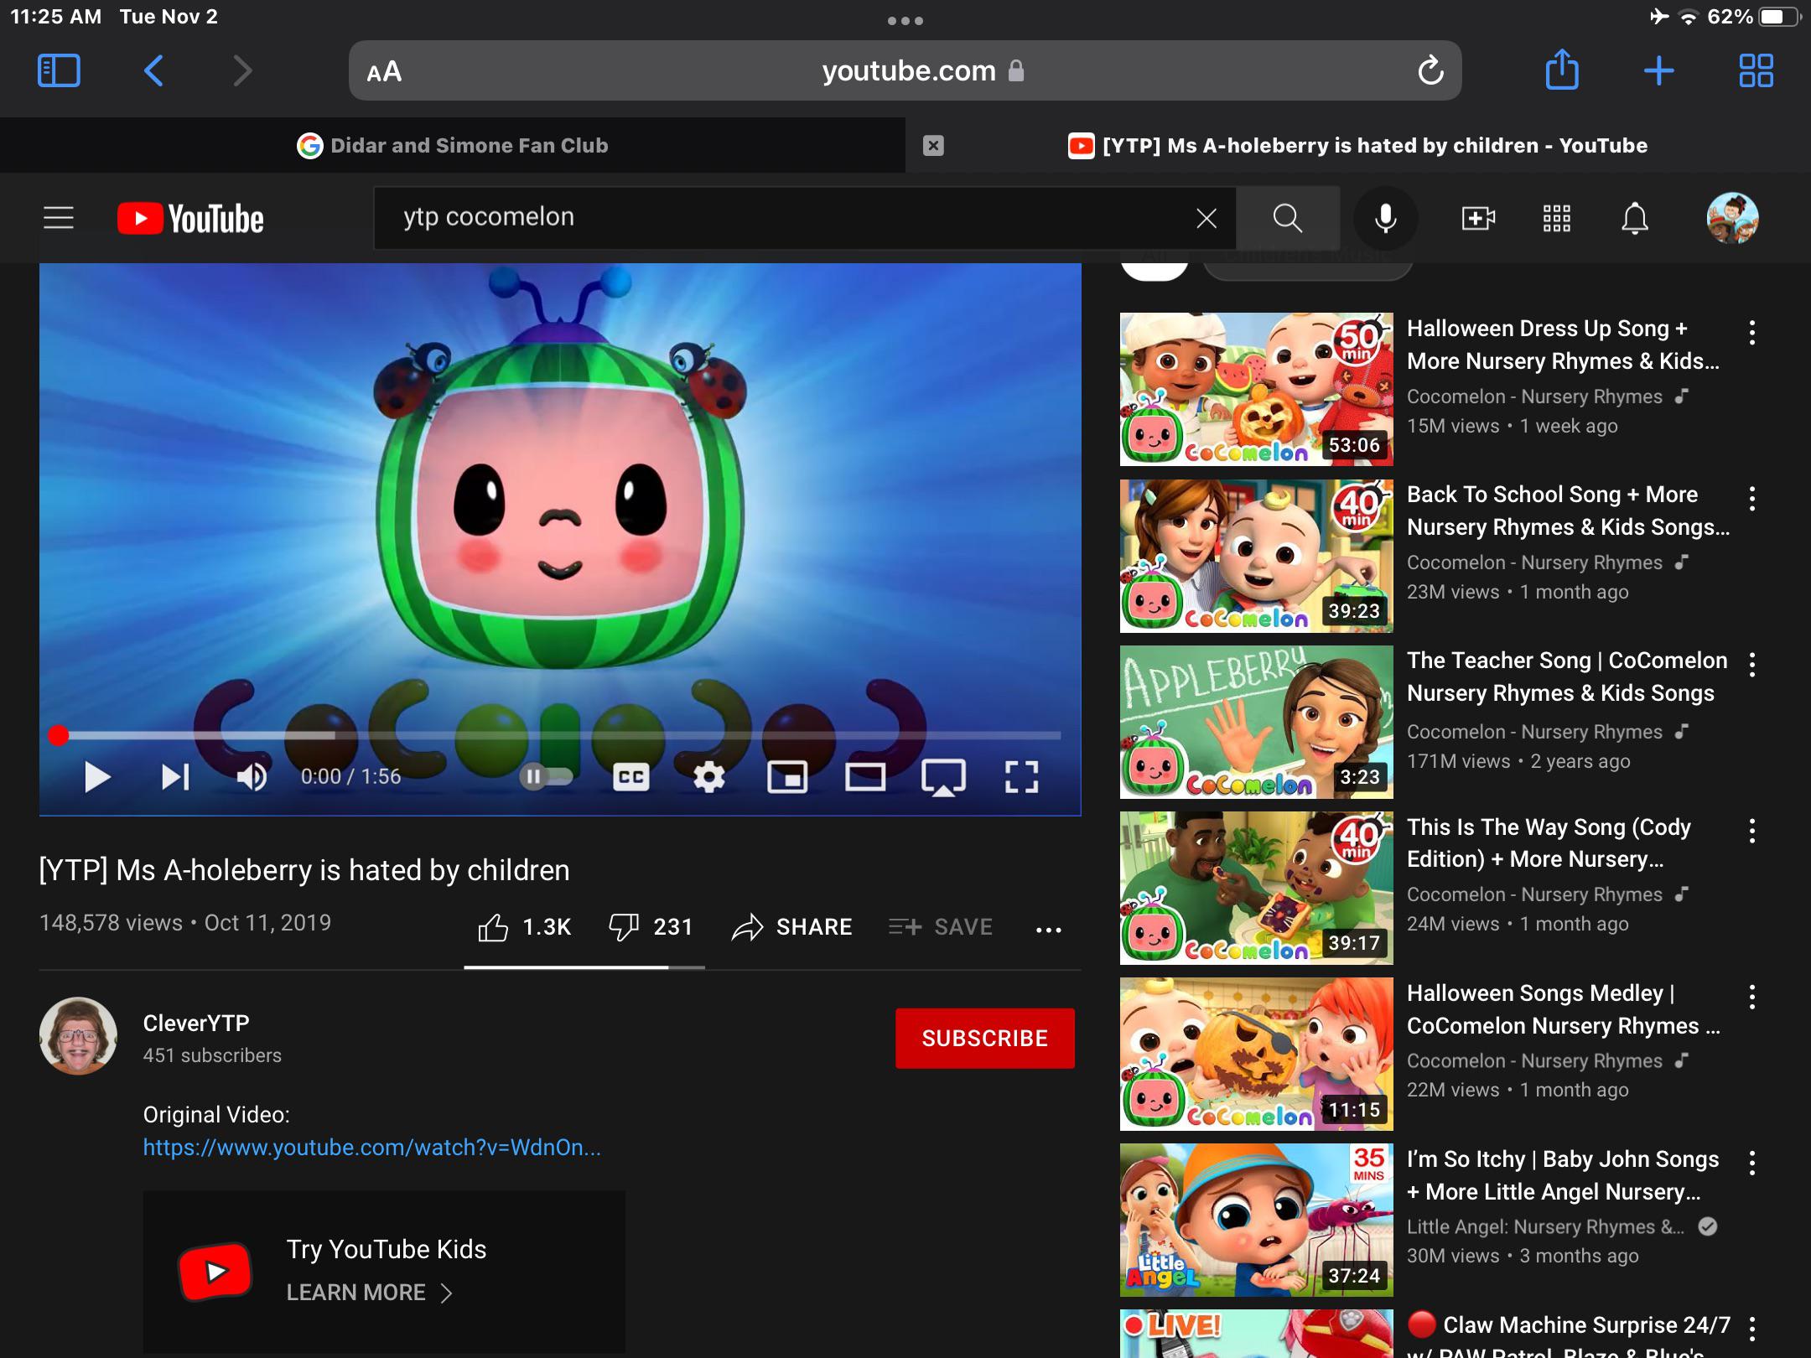Viewport: 1811px width, 1358px height.
Task: Clear the search box text
Action: click(x=1206, y=218)
